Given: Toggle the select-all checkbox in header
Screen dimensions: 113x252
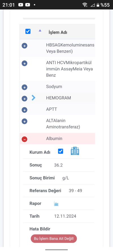Looking at the screenshot, I should point(28,31).
